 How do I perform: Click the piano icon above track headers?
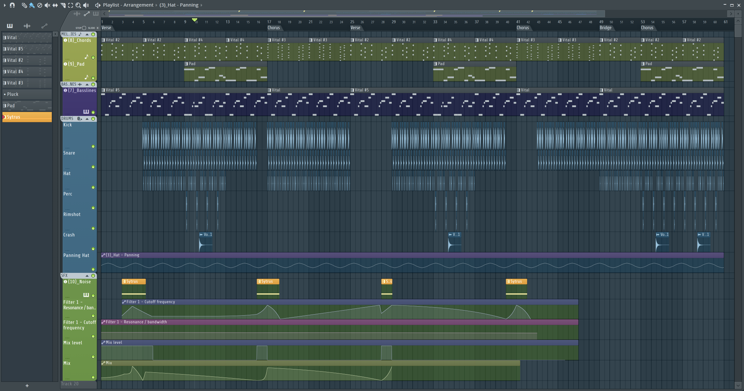96,14
